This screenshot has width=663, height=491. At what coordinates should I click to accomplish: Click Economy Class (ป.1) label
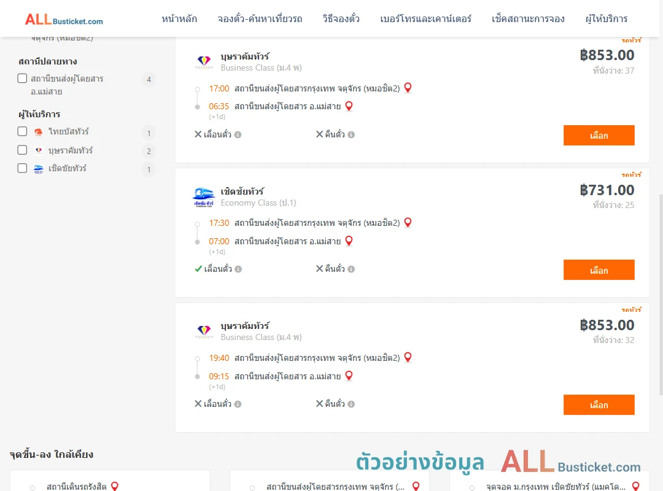[x=258, y=203]
